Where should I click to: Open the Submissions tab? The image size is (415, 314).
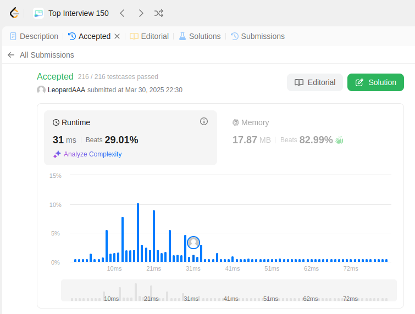coord(258,36)
